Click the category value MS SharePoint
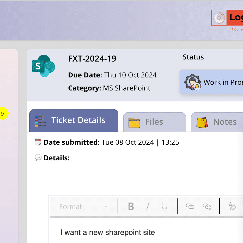Viewport: 243px width, 243px height. (127, 88)
